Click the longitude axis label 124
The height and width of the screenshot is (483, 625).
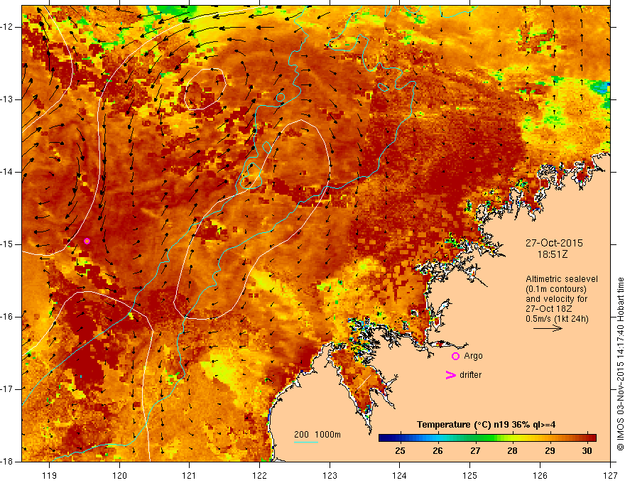pos(400,475)
